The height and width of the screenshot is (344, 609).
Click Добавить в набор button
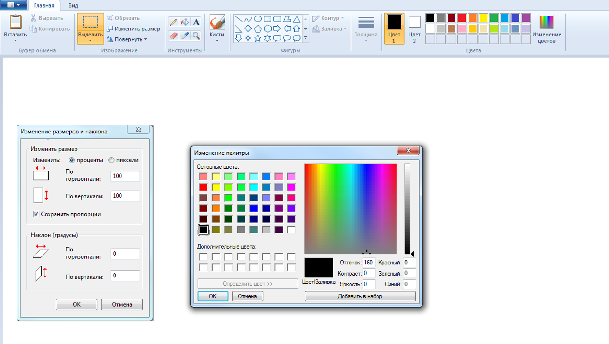[x=360, y=296]
